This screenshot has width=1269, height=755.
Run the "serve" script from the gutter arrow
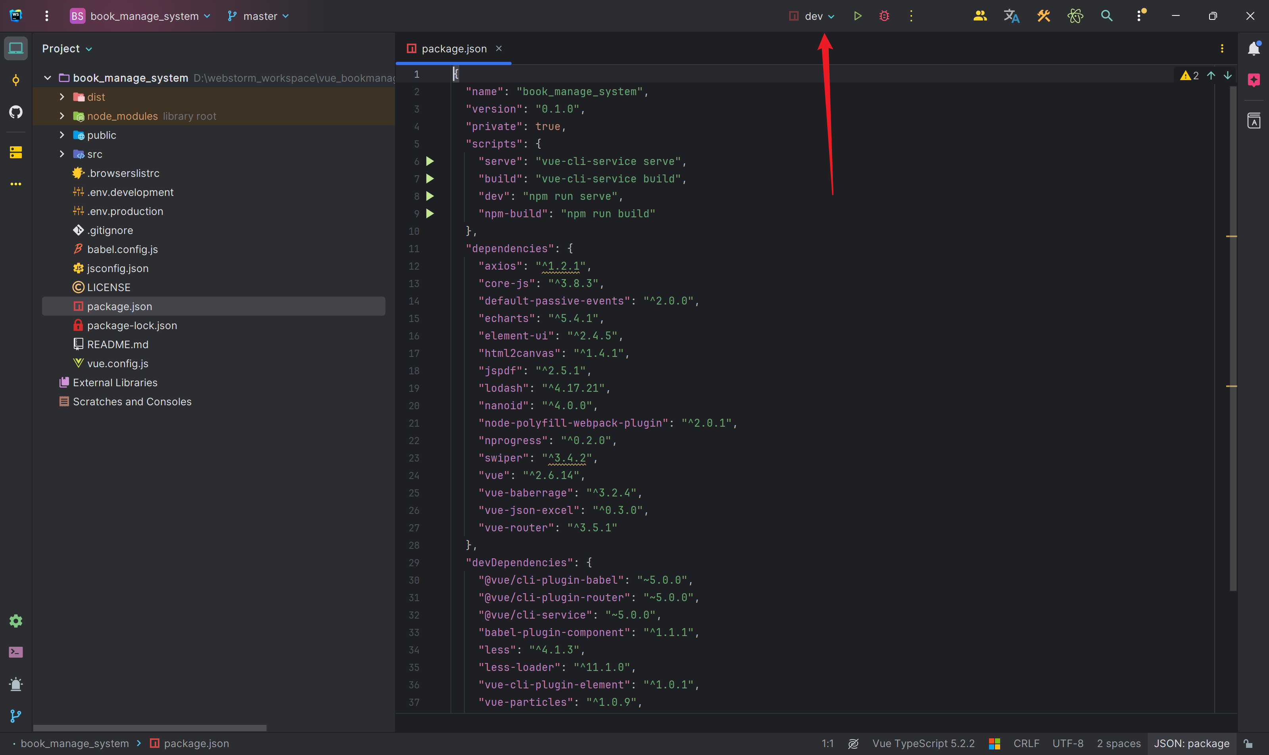coord(430,161)
